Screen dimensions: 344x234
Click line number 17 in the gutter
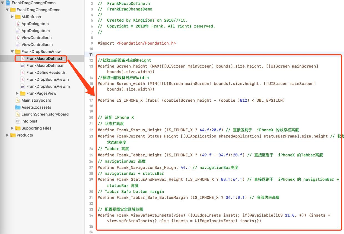point(91,100)
